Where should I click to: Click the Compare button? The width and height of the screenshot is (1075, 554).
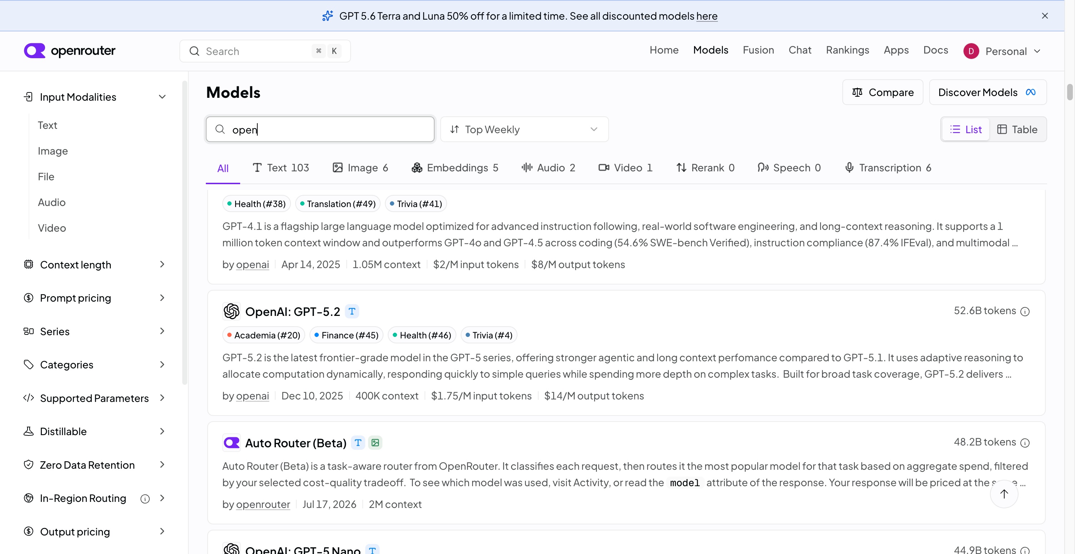point(882,92)
